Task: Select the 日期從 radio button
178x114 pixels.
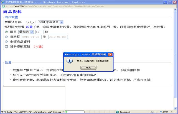Action: (x=6, y=37)
